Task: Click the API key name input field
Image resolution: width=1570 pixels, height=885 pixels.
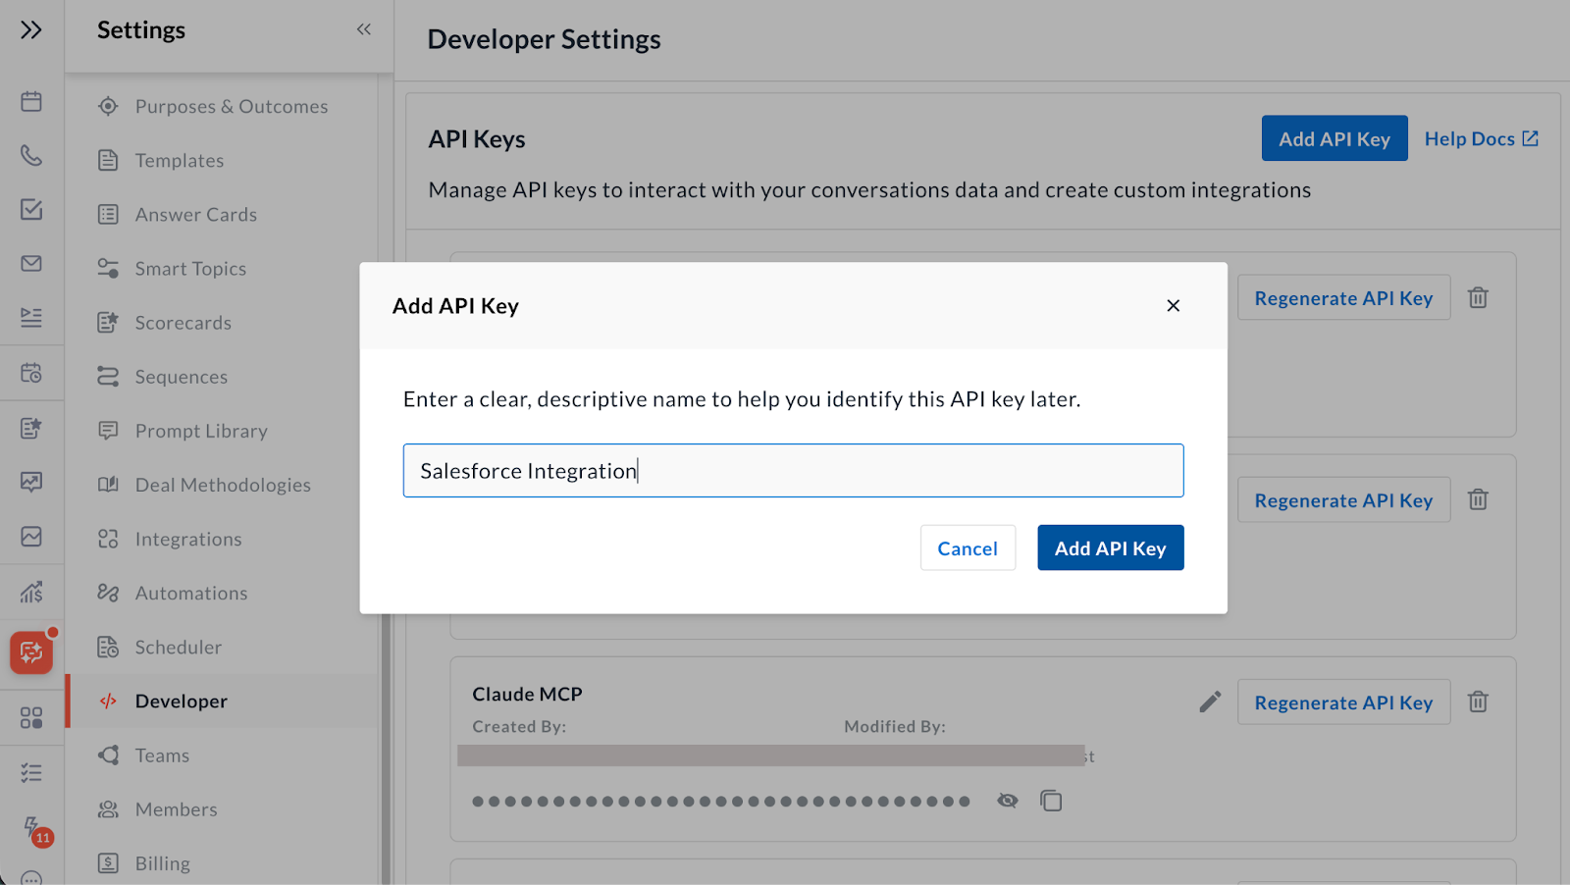Action: pos(793,470)
